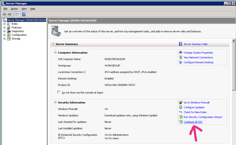The width and height of the screenshot is (236, 145).
Task: Click the WORKGROUP value text
Action: [112, 66]
